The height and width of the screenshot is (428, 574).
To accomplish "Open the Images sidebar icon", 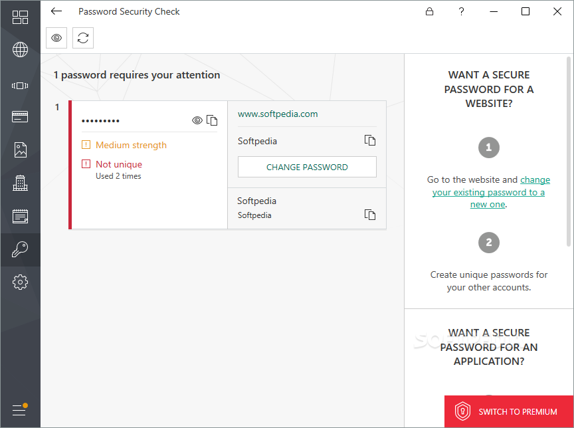I will click(x=20, y=150).
